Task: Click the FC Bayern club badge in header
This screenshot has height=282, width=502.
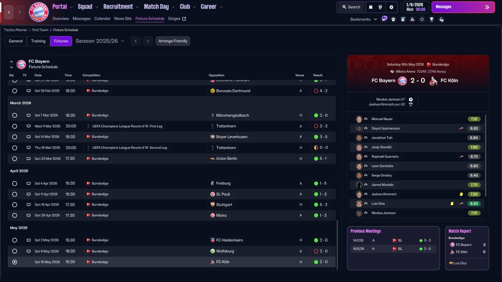Action: point(39,12)
